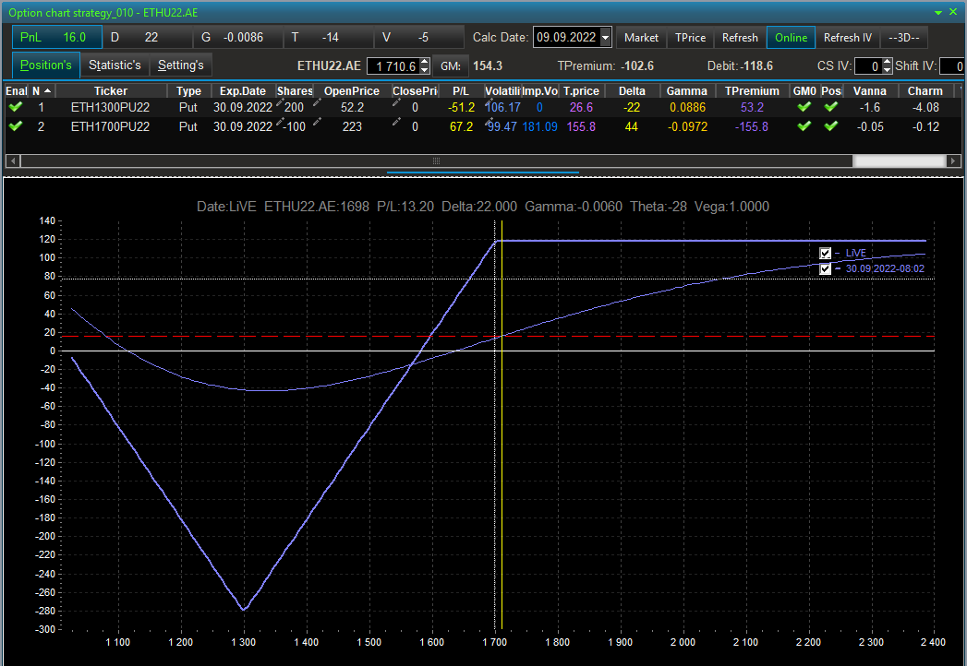The width and height of the screenshot is (967, 666).
Task: Select the T -14 theta indicator
Action: coord(329,38)
